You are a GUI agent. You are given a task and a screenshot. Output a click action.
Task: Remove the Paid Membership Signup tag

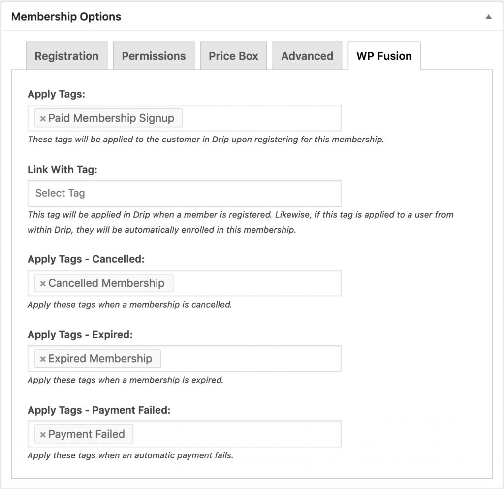click(x=42, y=118)
